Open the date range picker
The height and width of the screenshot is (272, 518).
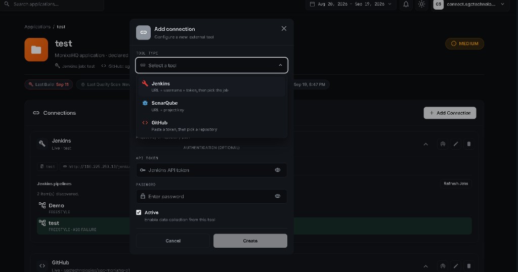click(x=351, y=4)
